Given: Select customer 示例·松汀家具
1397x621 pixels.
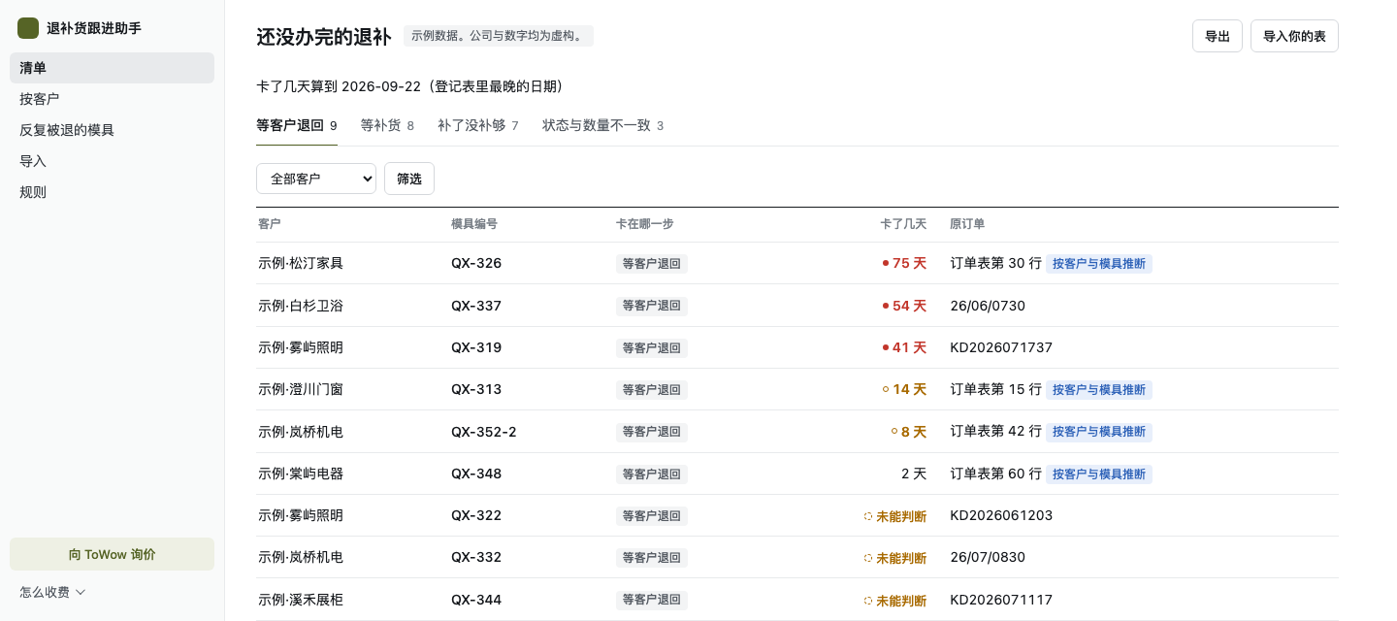Looking at the screenshot, I should [x=301, y=263].
